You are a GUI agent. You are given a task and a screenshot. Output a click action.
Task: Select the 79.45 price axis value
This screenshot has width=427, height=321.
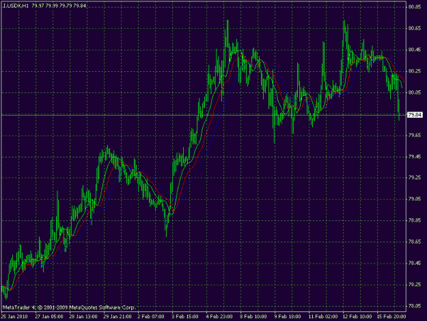(x=415, y=157)
